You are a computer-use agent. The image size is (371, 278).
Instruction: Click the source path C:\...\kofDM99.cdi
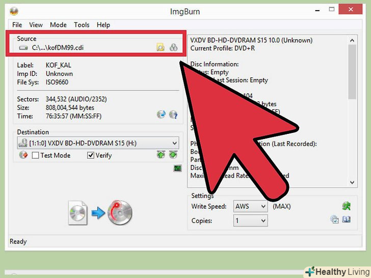pyautogui.click(x=58, y=48)
